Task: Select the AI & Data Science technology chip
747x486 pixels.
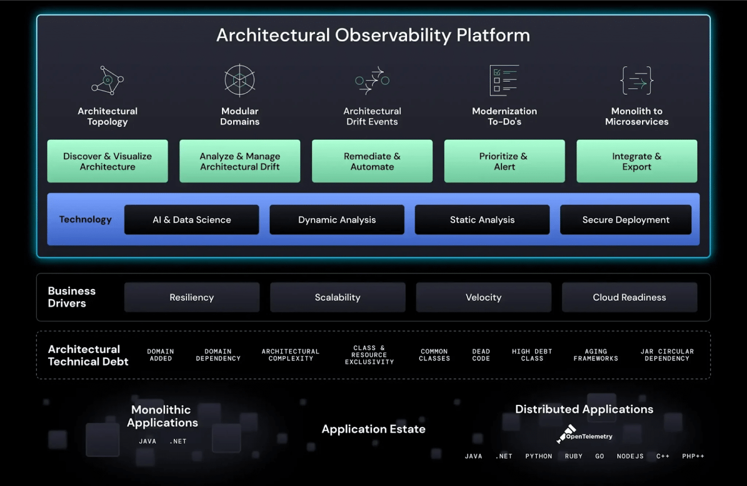Action: (192, 219)
